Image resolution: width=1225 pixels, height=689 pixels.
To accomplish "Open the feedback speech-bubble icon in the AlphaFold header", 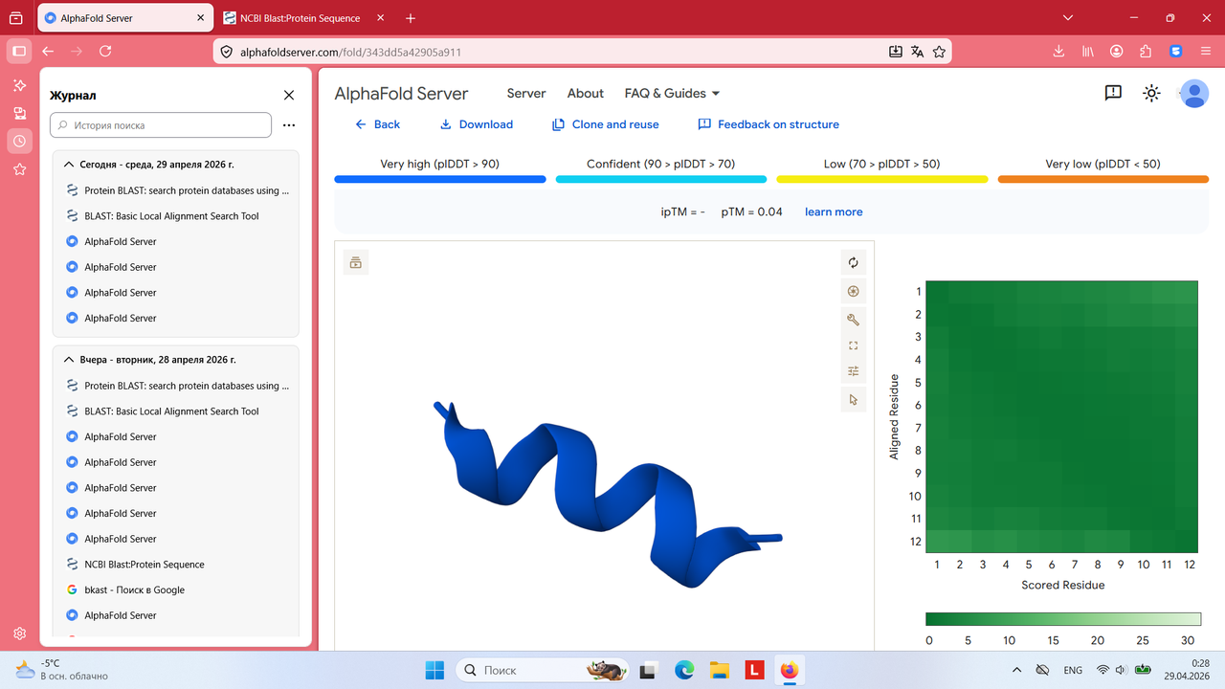I will [1113, 93].
